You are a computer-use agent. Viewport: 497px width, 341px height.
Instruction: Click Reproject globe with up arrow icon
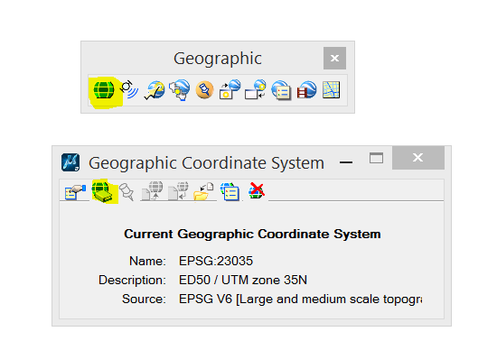(153, 191)
